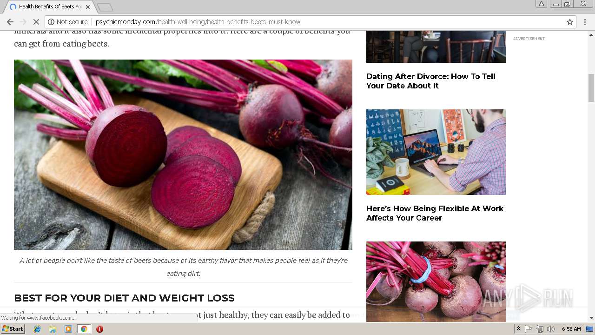This screenshot has height=335, width=595.
Task: Stop loading the page
Action: pos(36,22)
